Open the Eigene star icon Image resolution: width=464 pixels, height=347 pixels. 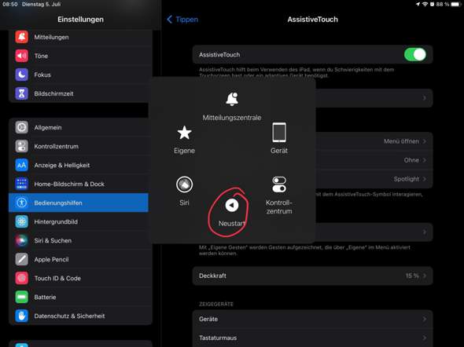[184, 133]
